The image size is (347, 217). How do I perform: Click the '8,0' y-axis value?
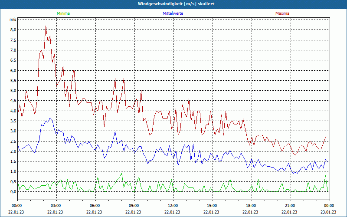coord(13,30)
